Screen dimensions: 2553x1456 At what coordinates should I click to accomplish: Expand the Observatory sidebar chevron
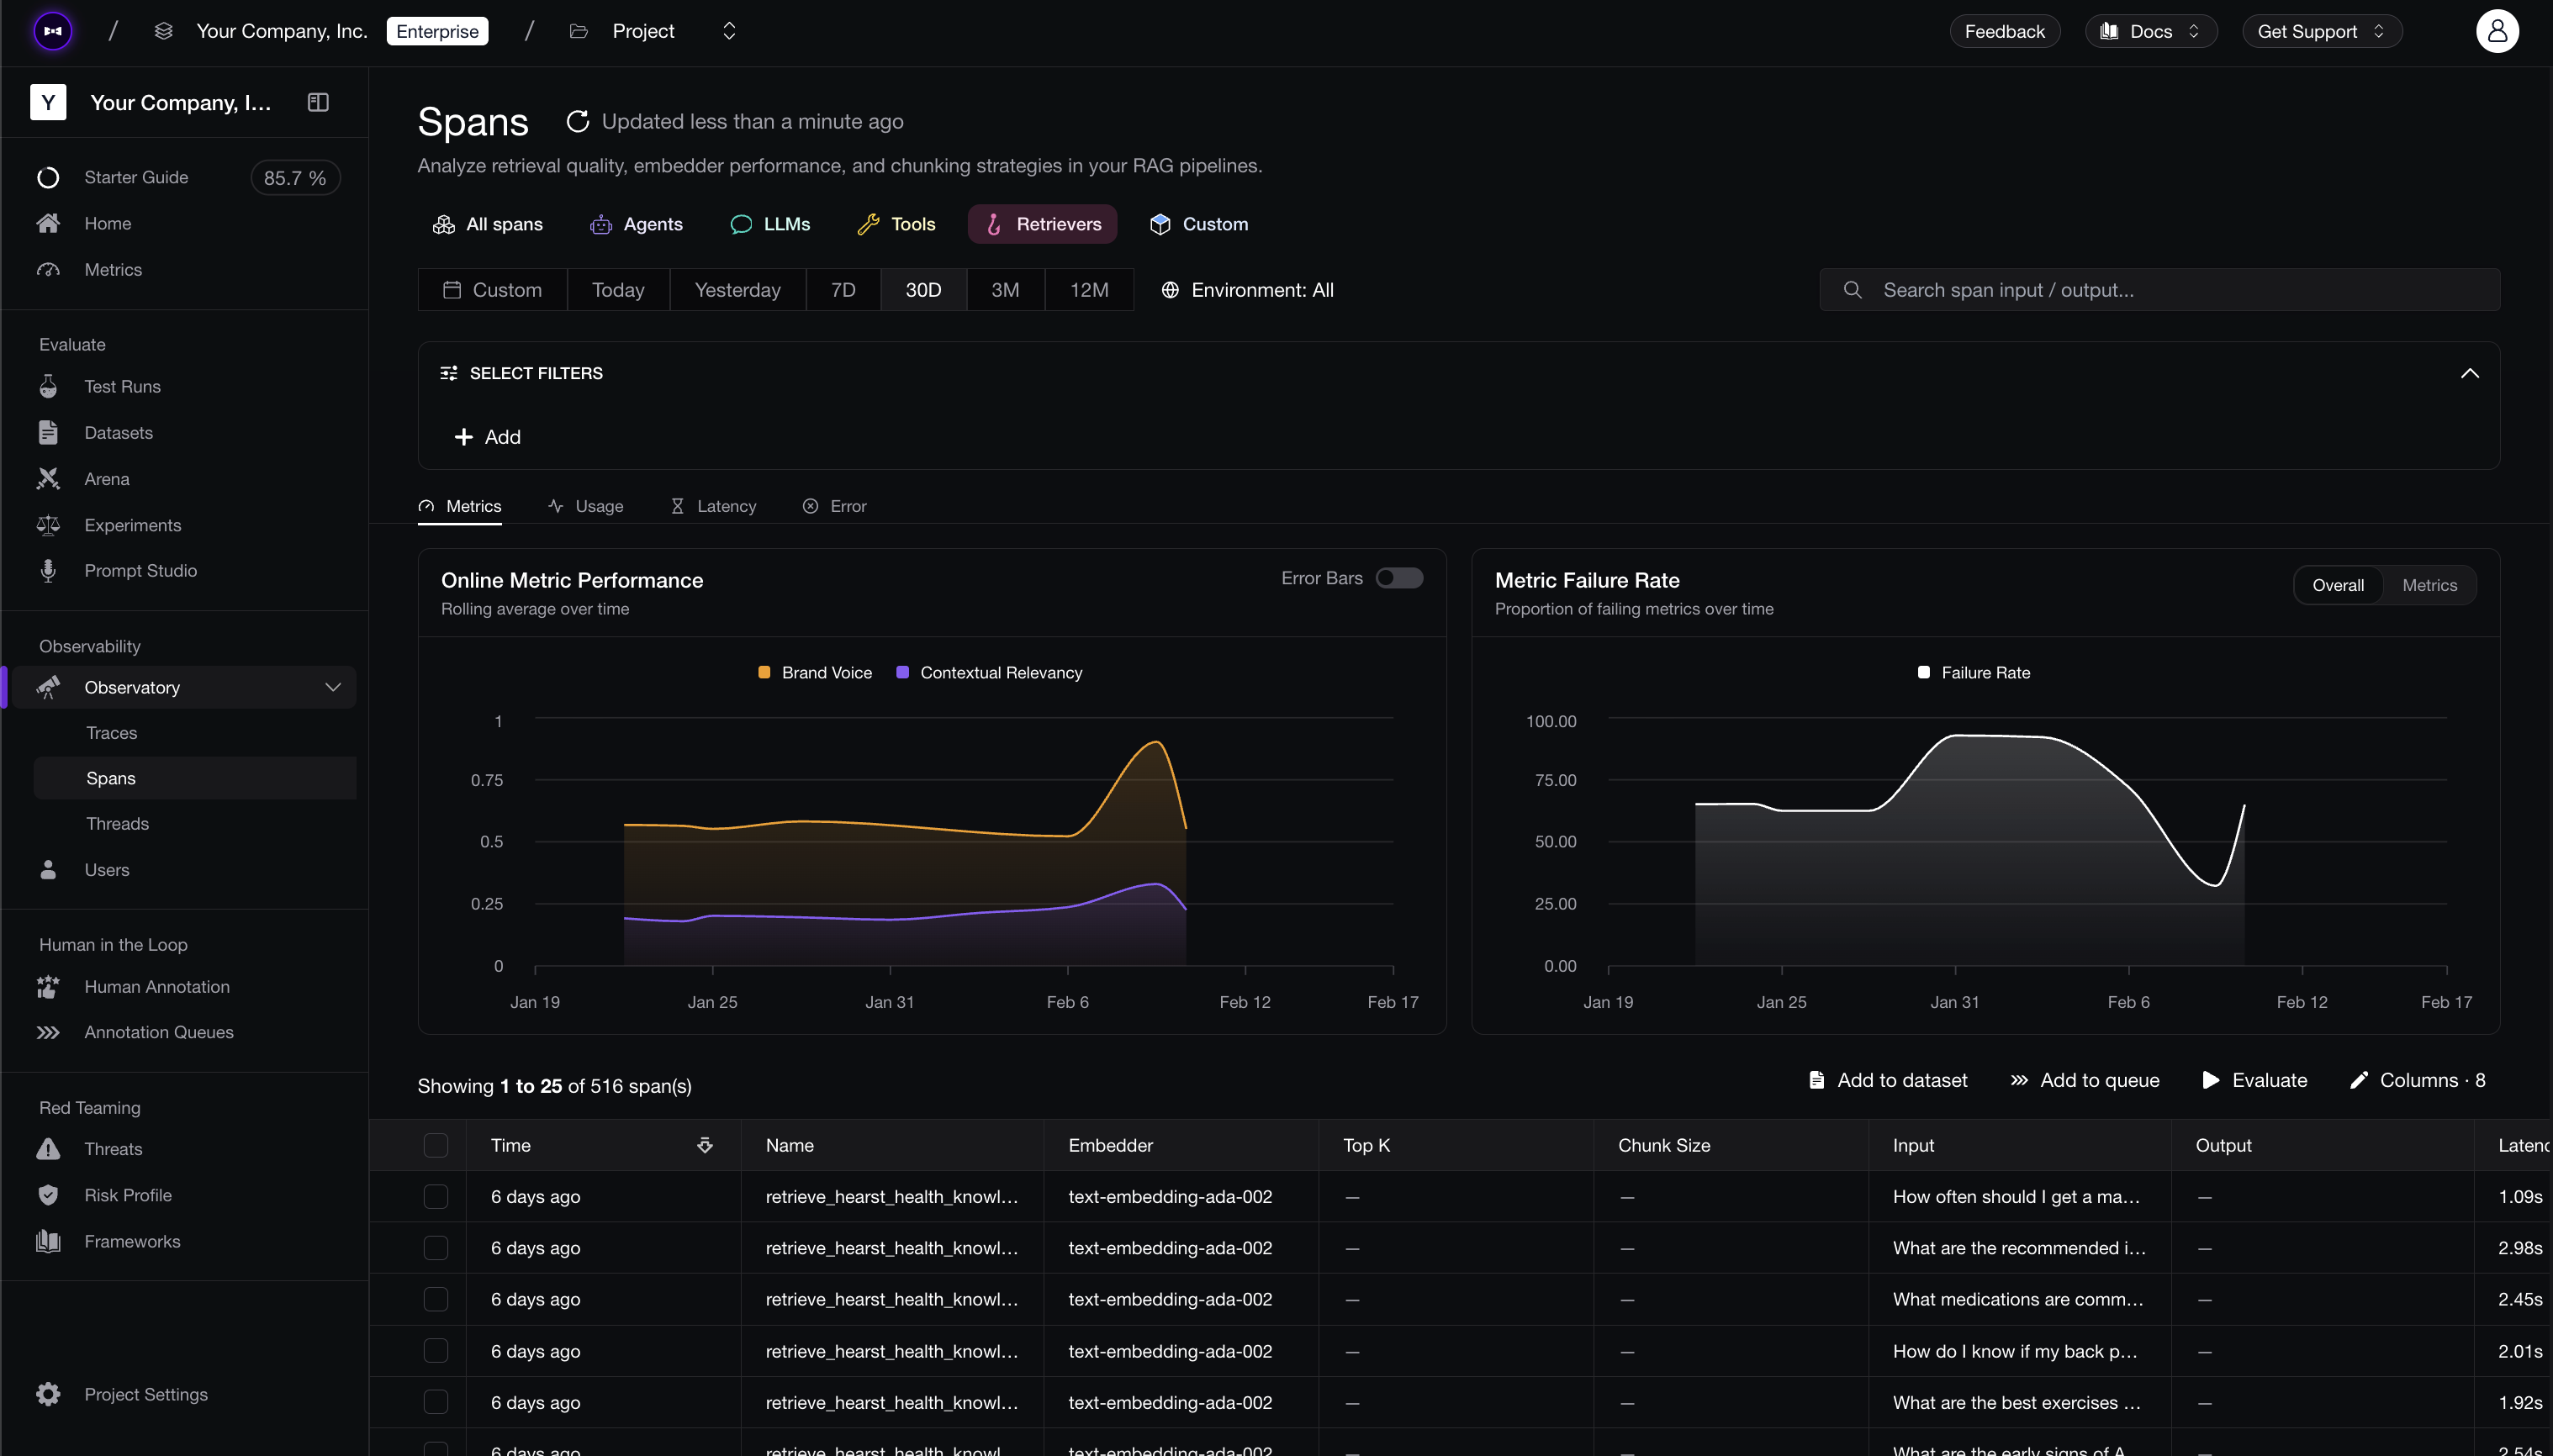[x=333, y=687]
